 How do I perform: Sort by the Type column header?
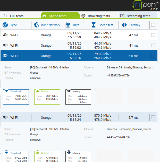[14, 25]
